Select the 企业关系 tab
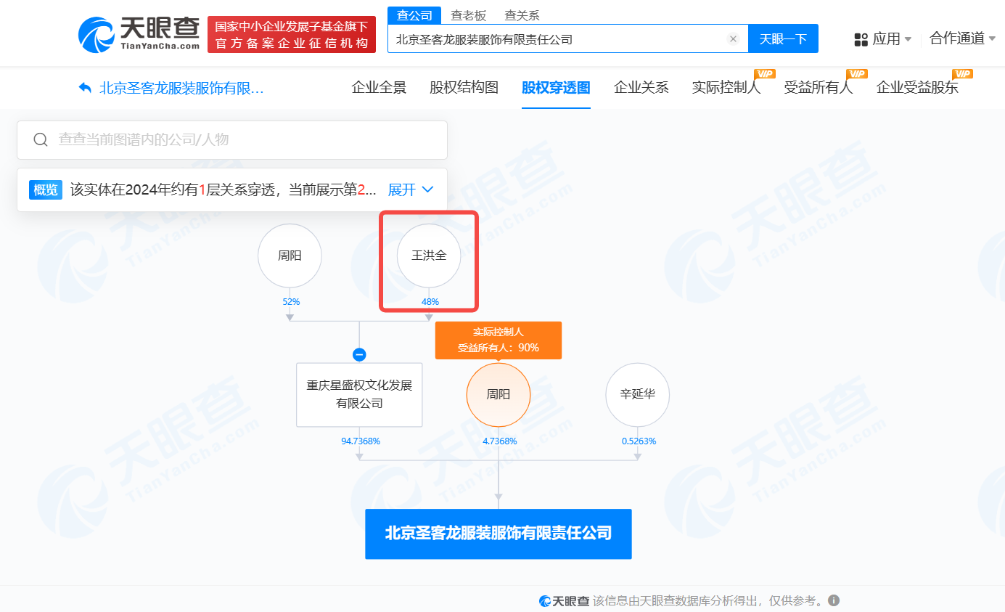Viewport: 1005px width, 612px height. tap(641, 87)
